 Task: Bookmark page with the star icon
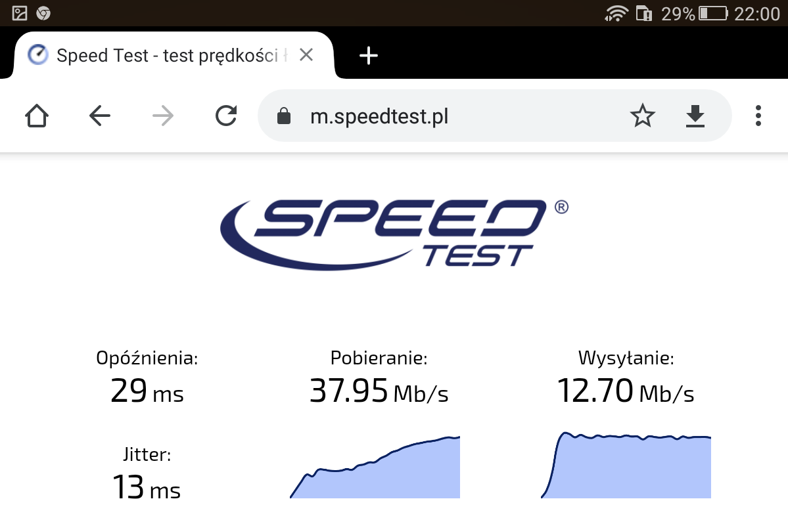click(x=642, y=116)
